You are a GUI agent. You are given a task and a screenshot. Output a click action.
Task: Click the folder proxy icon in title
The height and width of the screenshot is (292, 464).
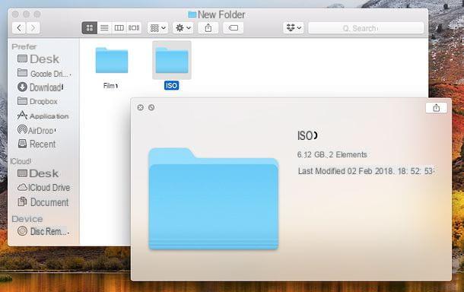tap(192, 14)
